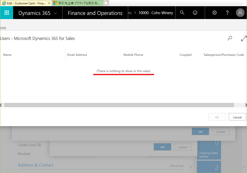Expand the Dynamics 365 dropdown chevron

(55, 13)
